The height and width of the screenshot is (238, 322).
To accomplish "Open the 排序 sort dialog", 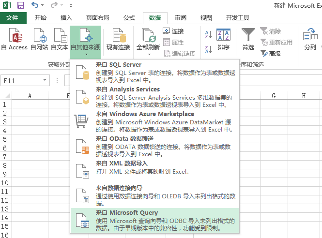I will [223, 39].
